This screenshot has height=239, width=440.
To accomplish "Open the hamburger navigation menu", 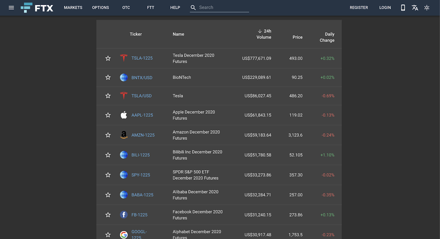I will point(11,8).
